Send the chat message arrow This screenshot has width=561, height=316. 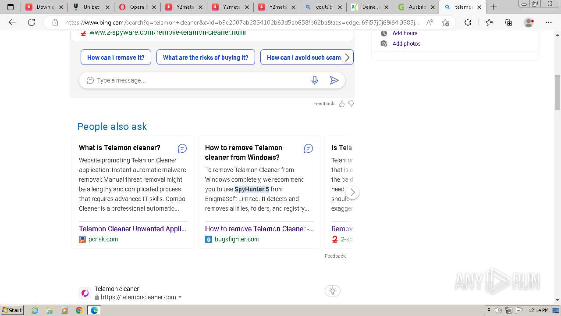pos(334,80)
